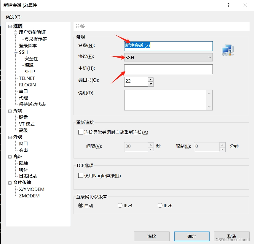Click the description box scroll-up arrow
Viewport: 254px width, 244px height.
pos(209,94)
